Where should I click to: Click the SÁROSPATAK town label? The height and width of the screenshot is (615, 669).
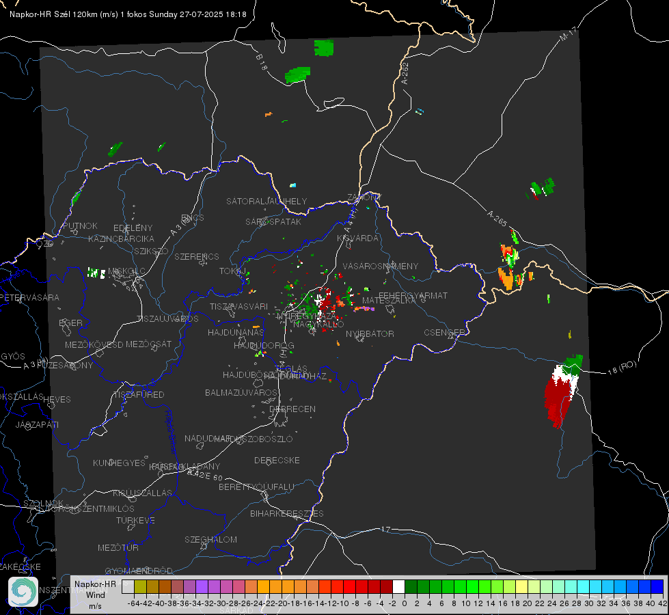point(273,221)
